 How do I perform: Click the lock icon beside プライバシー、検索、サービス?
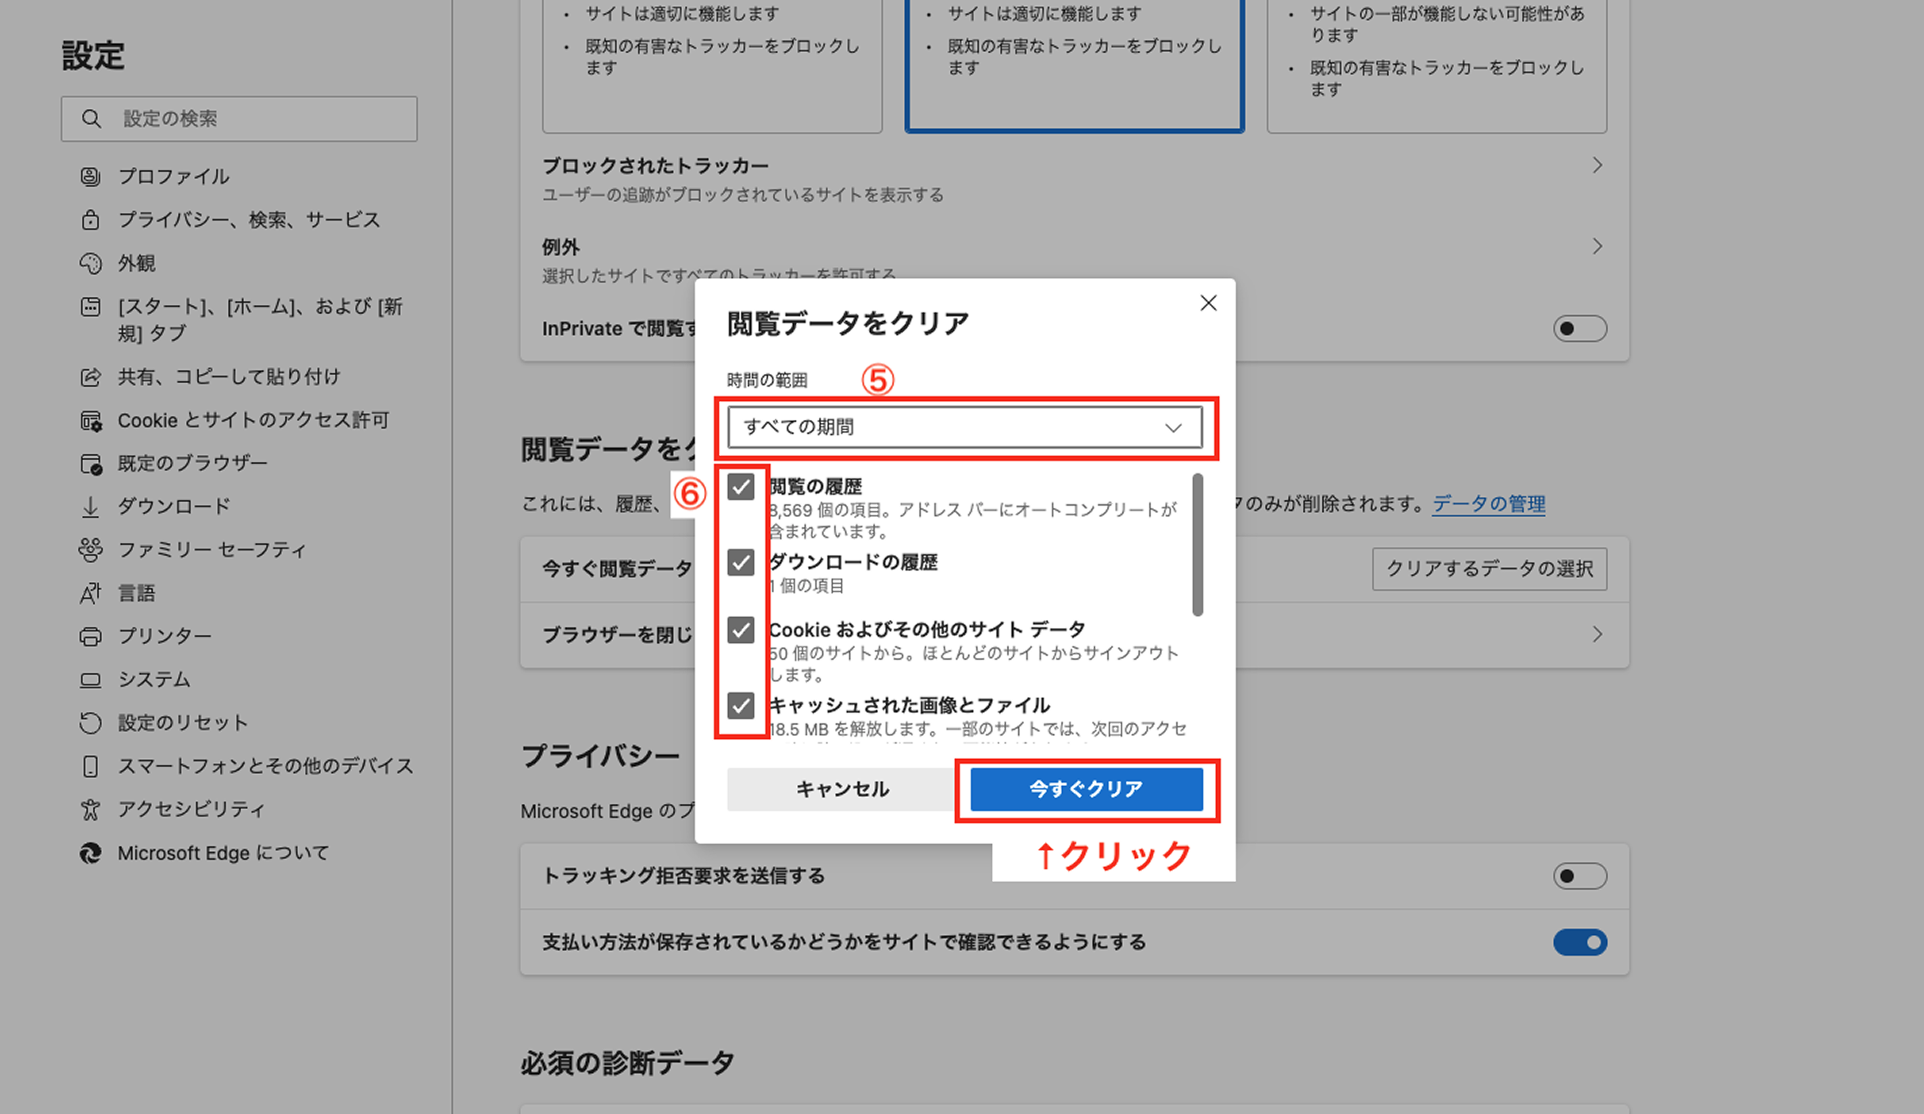[91, 220]
